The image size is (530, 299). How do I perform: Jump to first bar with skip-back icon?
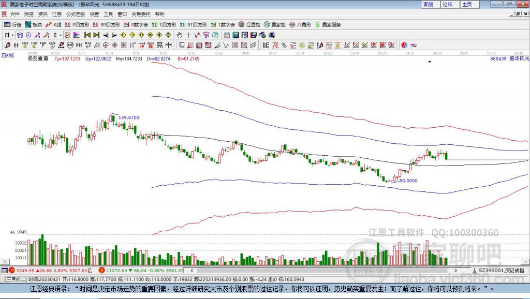87,35
